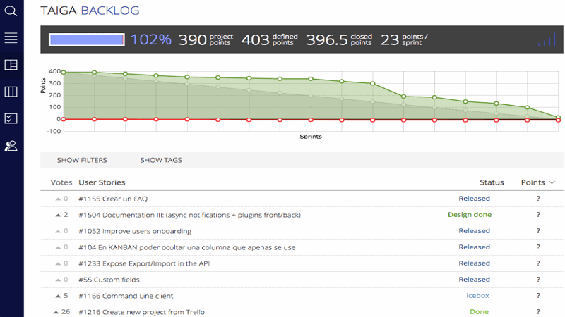Image resolution: width=565 pixels, height=317 pixels.
Task: Open story #1504 Documentation III
Action: tap(189, 215)
